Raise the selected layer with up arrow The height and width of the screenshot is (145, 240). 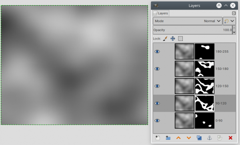pyautogui.click(x=178, y=138)
